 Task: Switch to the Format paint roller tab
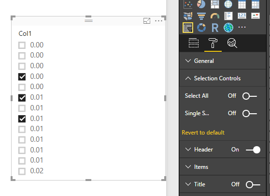pos(213,43)
